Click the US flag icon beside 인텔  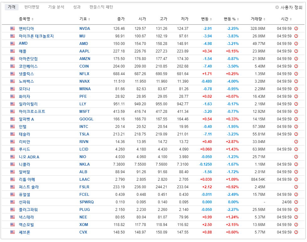pos(13,127)
